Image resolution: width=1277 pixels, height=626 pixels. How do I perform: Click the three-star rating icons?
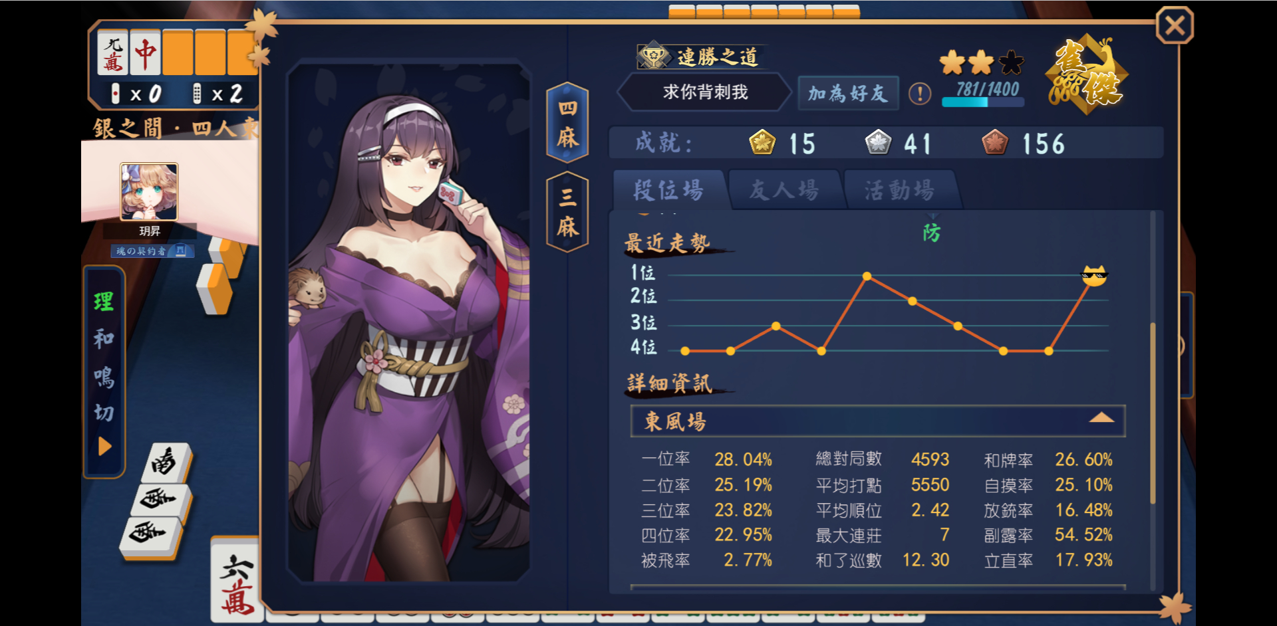[x=982, y=63]
